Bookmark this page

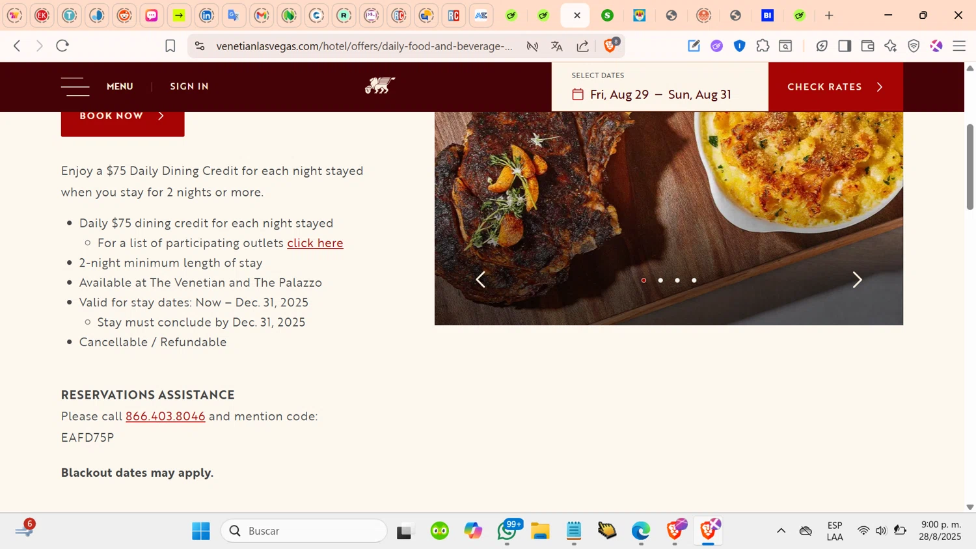point(170,46)
